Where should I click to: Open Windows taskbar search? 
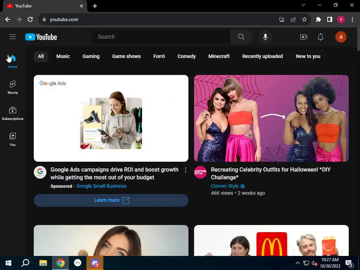click(25, 263)
